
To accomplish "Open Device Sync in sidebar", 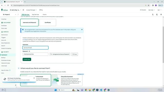I will coord(5,35).
